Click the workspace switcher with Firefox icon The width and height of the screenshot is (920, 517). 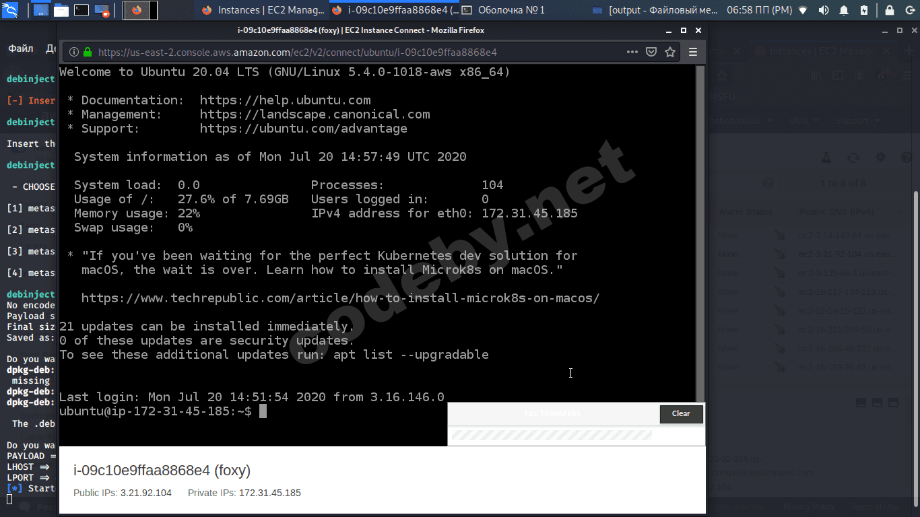click(x=140, y=10)
